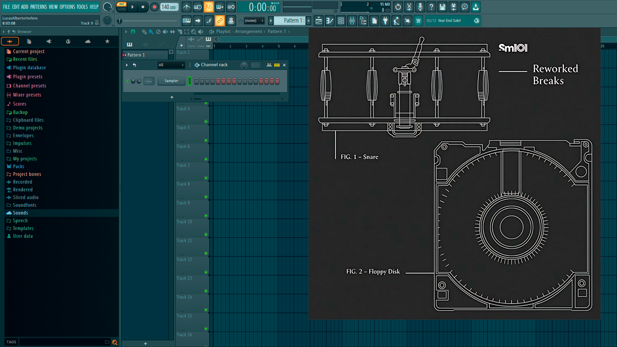617x347 pixels.
Task: Open the shopping cart store icon
Action: click(418, 20)
